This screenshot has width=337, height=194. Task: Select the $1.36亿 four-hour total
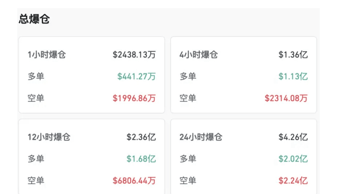(x=293, y=55)
